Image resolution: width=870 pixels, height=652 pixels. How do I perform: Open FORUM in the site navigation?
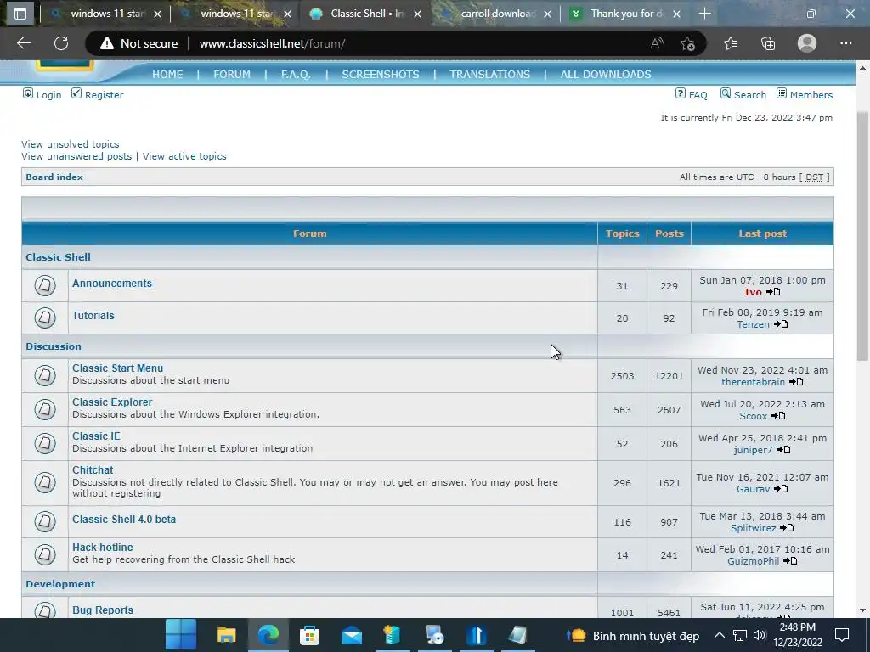[x=232, y=75]
